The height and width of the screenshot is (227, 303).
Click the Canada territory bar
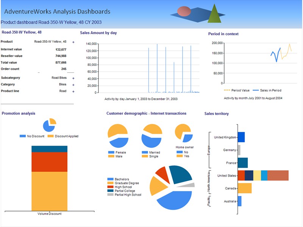click(245, 188)
